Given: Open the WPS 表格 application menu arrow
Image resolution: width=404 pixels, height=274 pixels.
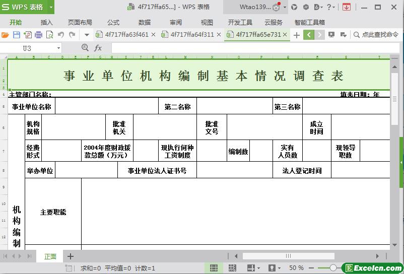Looking at the screenshot, I should [51, 7].
